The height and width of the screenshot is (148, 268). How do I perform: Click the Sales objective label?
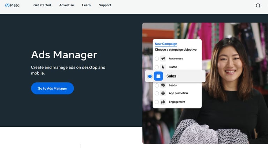171,76
